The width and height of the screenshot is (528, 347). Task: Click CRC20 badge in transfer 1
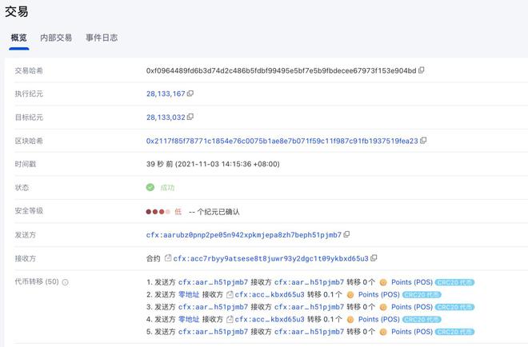tap(454, 282)
